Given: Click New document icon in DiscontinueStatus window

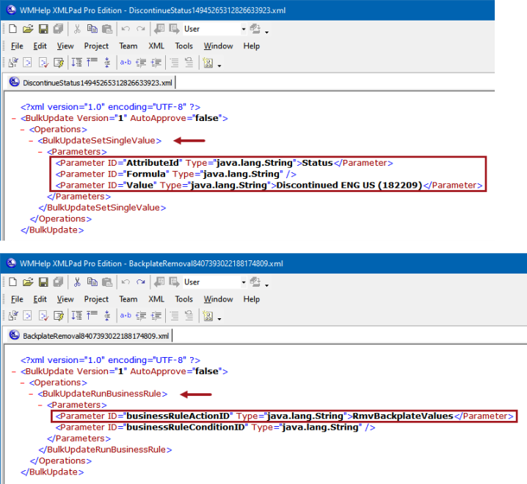Looking at the screenshot, I should pos(12,29).
